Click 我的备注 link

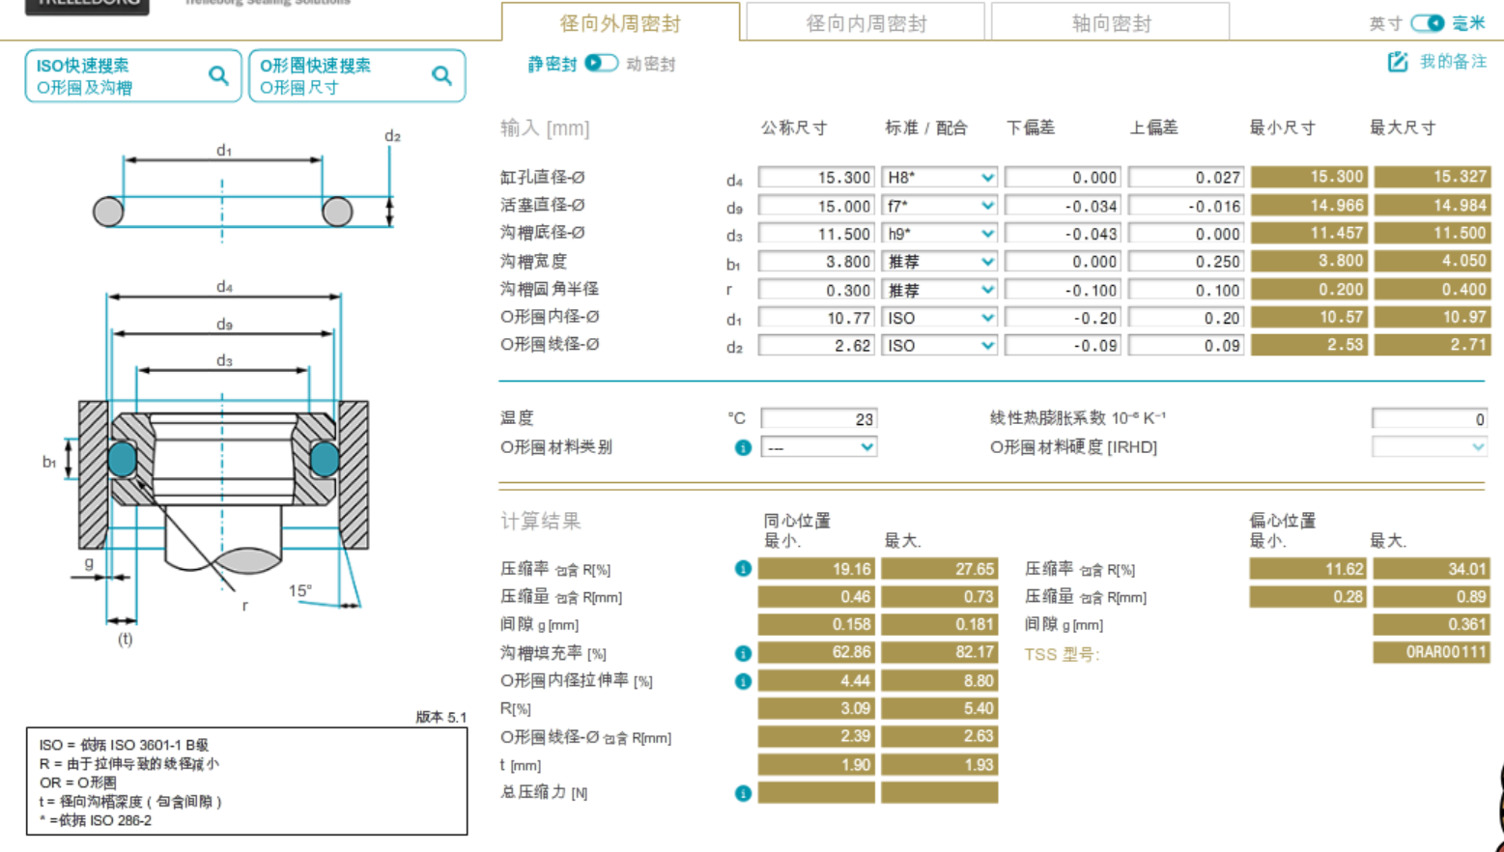coord(1452,62)
